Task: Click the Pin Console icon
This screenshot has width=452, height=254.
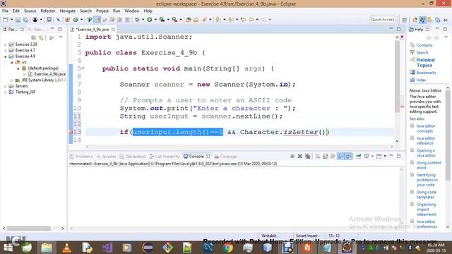Action: point(358,156)
